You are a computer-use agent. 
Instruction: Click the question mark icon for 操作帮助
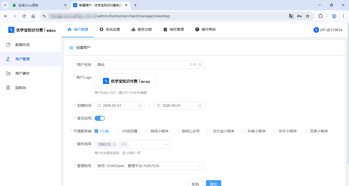(197, 29)
